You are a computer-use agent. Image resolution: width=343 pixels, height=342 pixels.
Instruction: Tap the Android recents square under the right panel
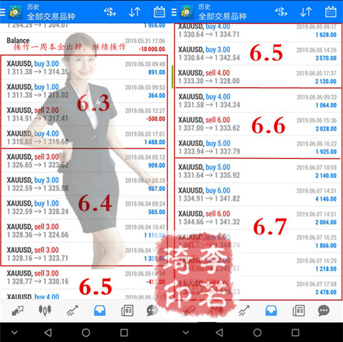[x=296, y=332]
